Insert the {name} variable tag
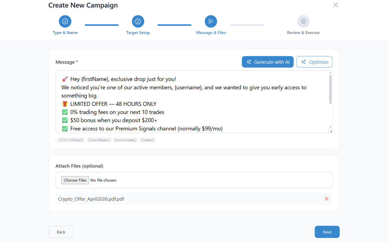The image size is (388, 242). point(148,140)
